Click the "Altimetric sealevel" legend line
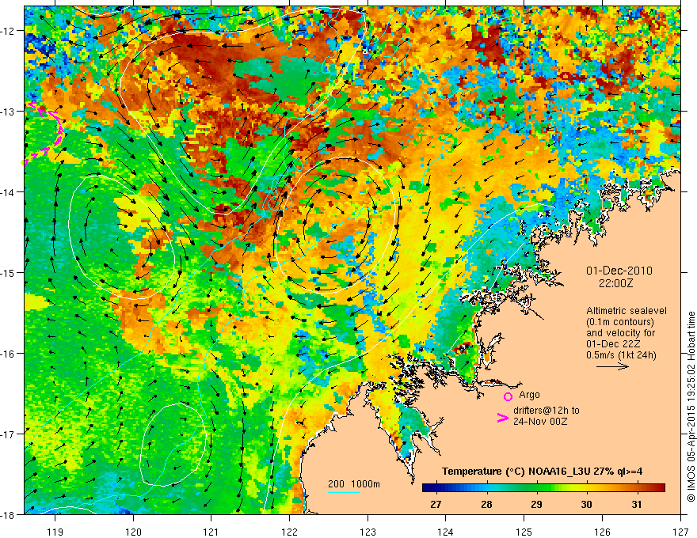The image size is (697, 538). [627, 311]
